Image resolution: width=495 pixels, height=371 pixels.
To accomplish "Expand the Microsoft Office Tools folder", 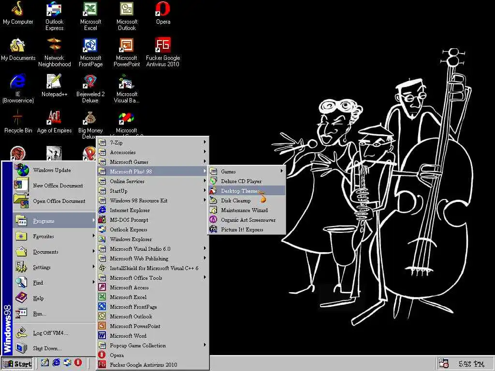I will tap(152, 278).
